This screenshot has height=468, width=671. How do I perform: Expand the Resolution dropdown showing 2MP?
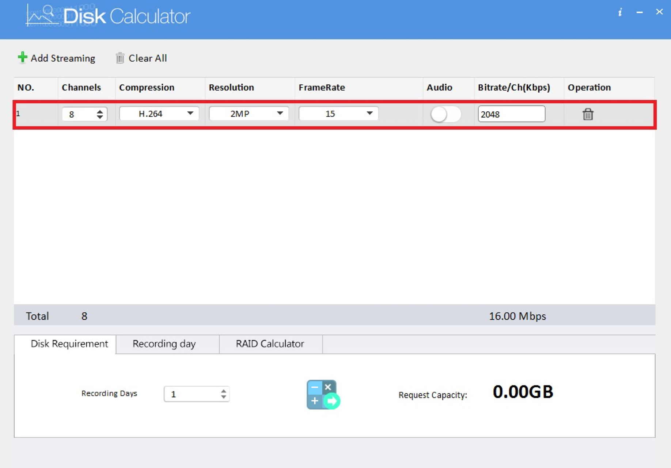pyautogui.click(x=249, y=114)
